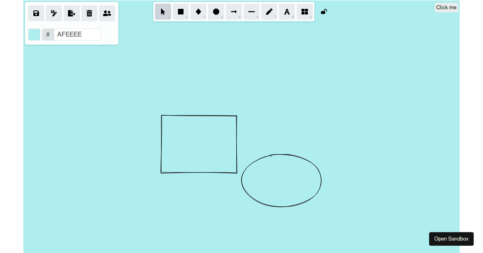Clear the canvas with the trash icon
Viewport: 483px width, 253px height.
89,13
